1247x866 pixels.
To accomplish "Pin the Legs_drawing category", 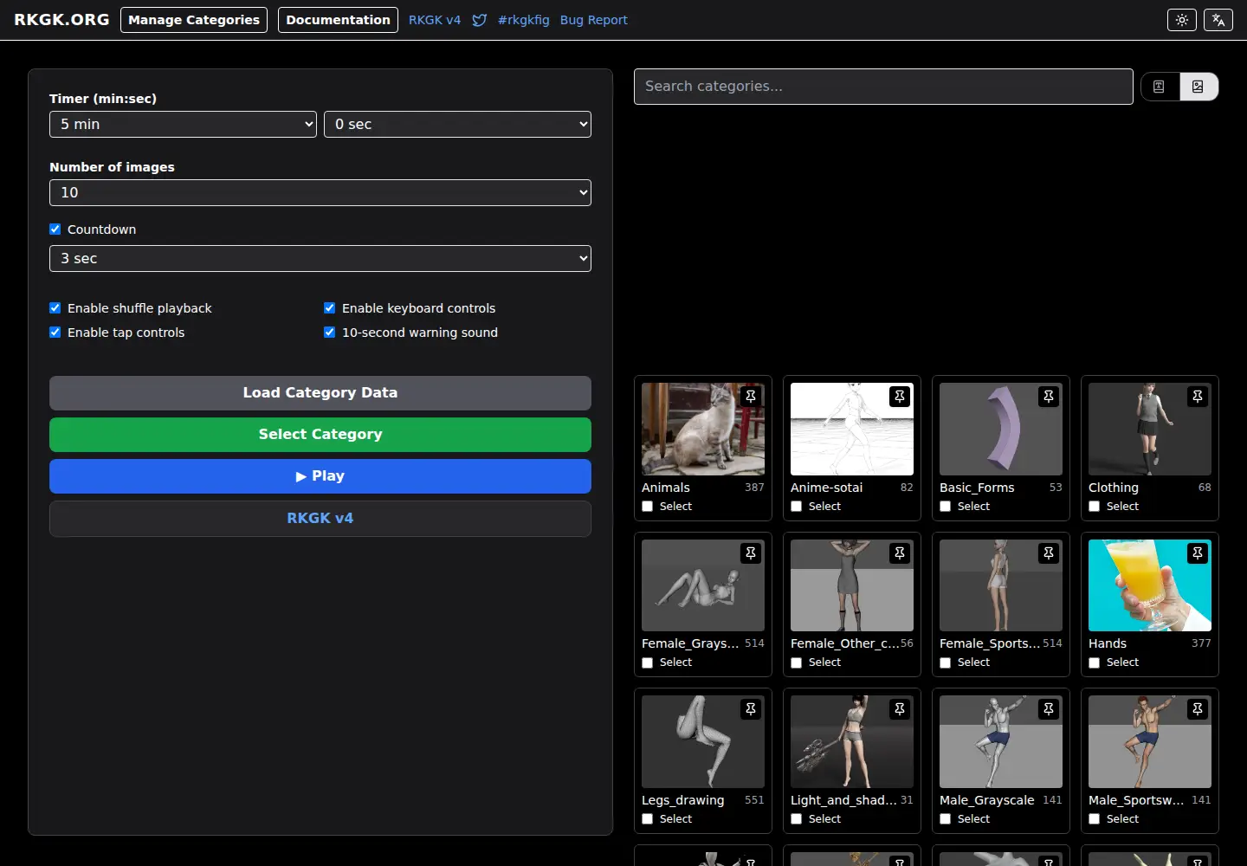I will tap(751, 709).
